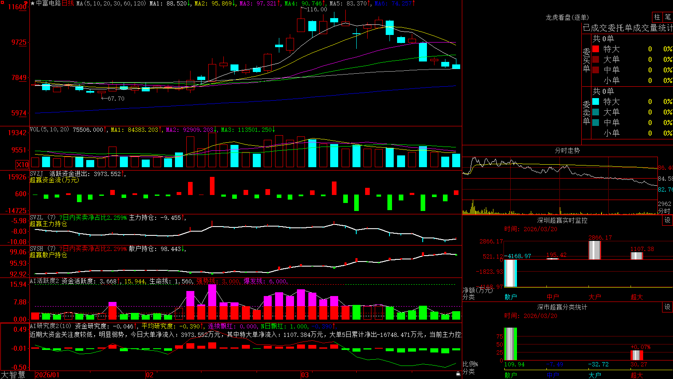Click the SVSH (7) indicator label

[x=42, y=249]
